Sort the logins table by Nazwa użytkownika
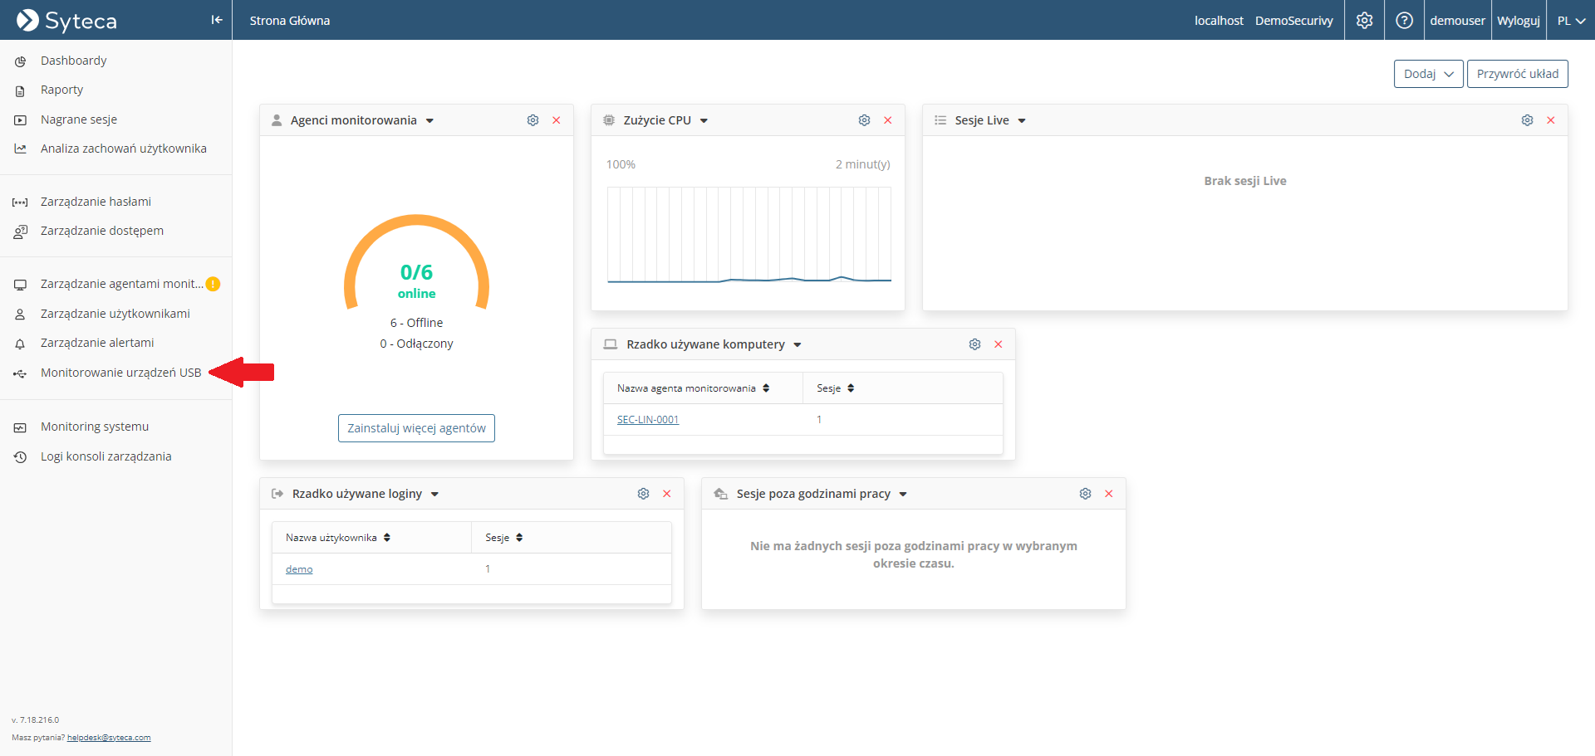This screenshot has height=756, width=1595. click(x=337, y=538)
